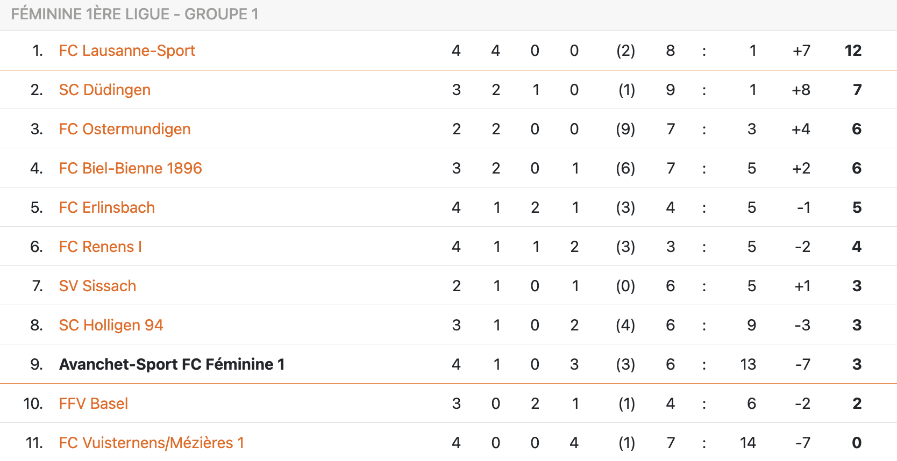Click the rank number 10. beside FFV Basel

33,404
